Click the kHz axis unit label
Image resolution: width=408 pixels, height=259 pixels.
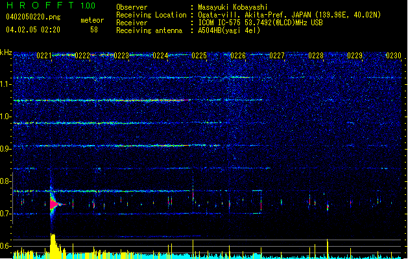6,52
